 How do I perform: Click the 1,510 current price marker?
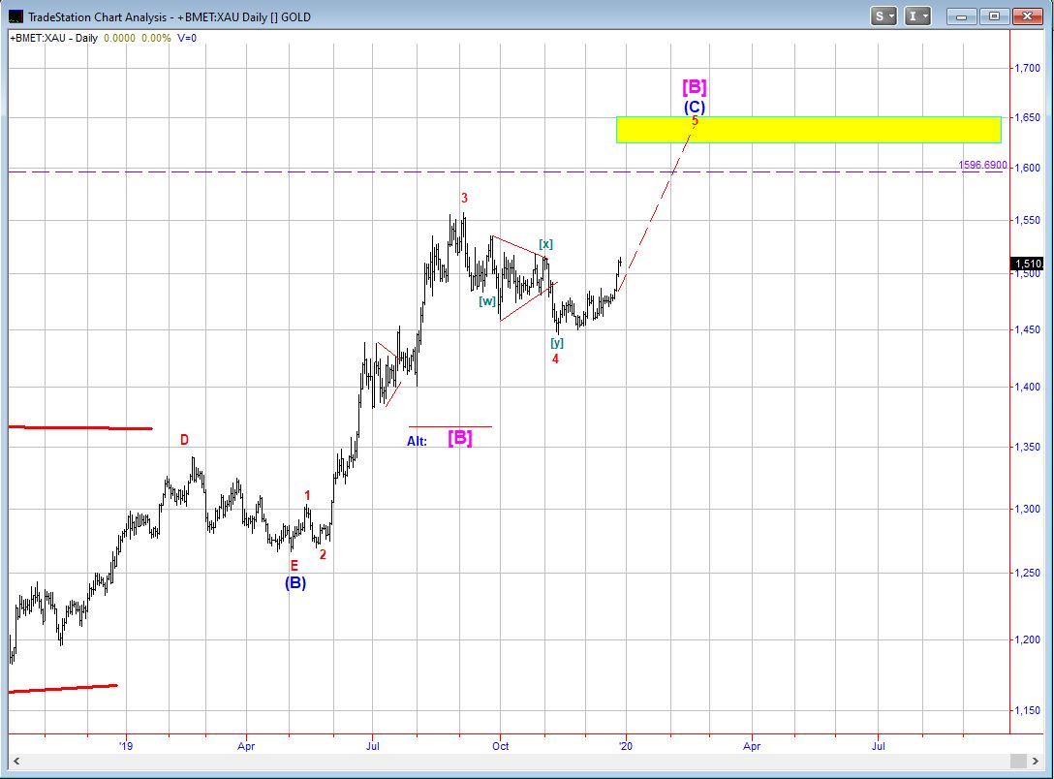1028,264
